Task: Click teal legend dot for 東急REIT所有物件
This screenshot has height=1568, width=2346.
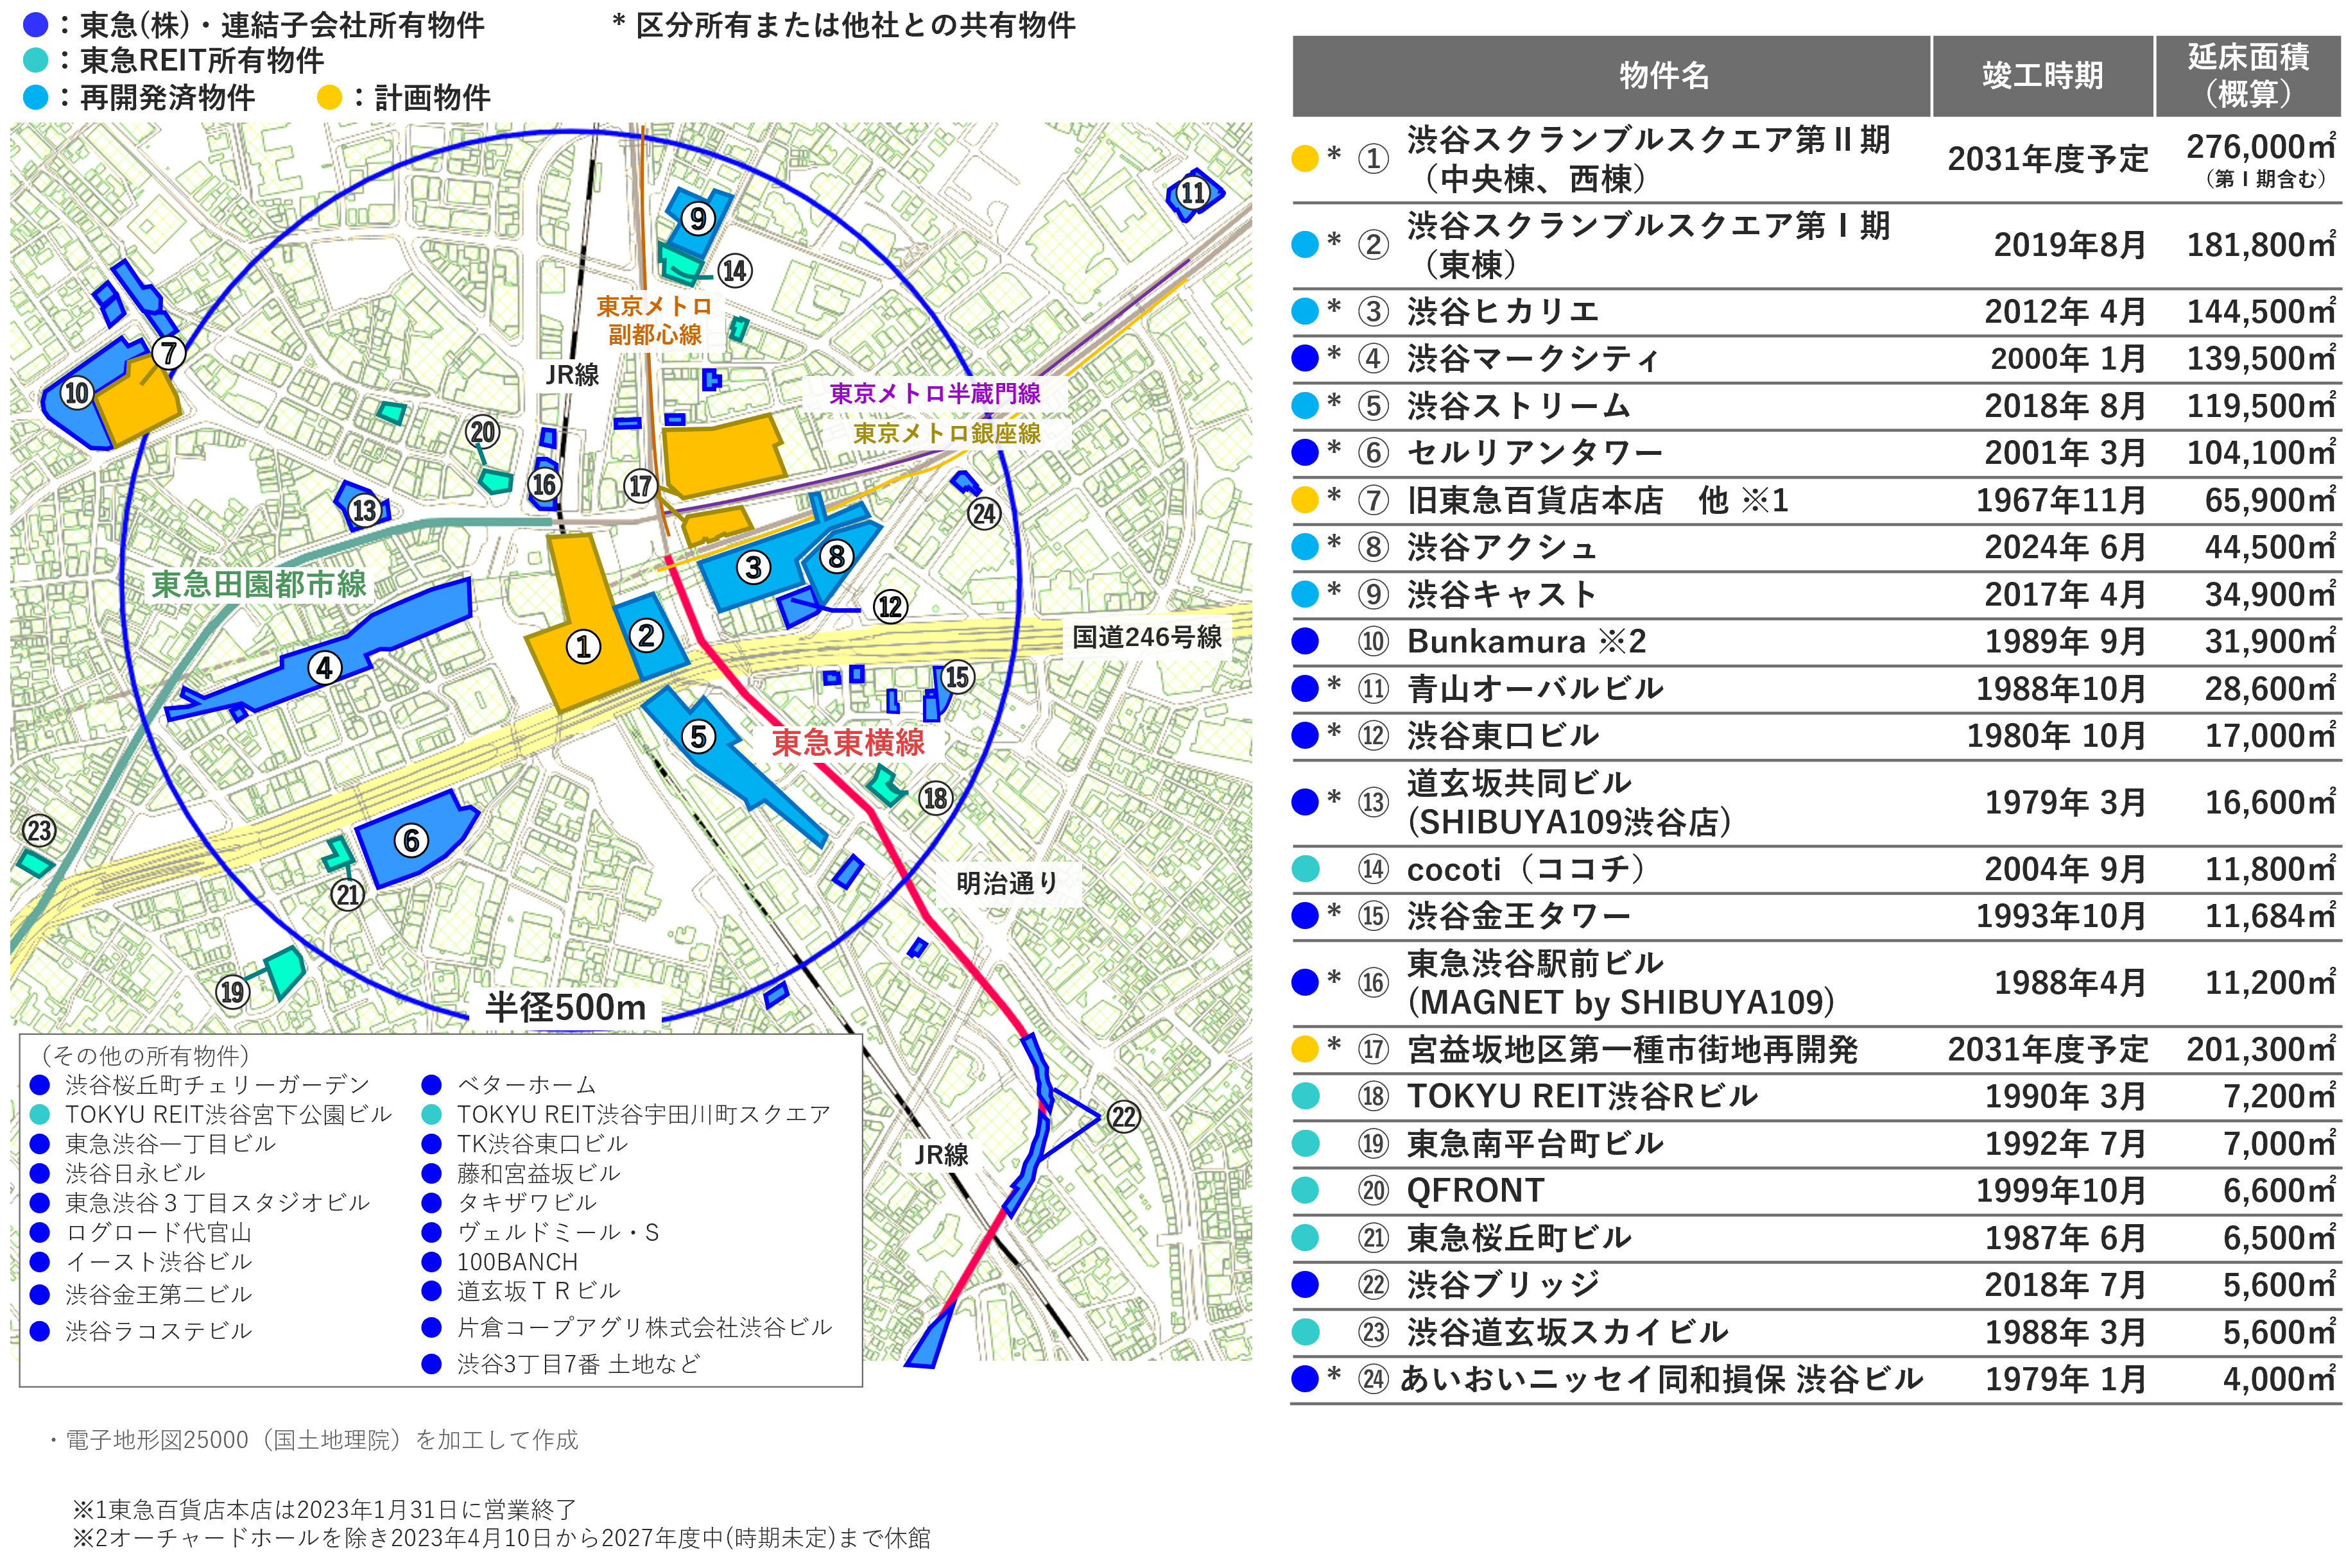Action: 35,61
